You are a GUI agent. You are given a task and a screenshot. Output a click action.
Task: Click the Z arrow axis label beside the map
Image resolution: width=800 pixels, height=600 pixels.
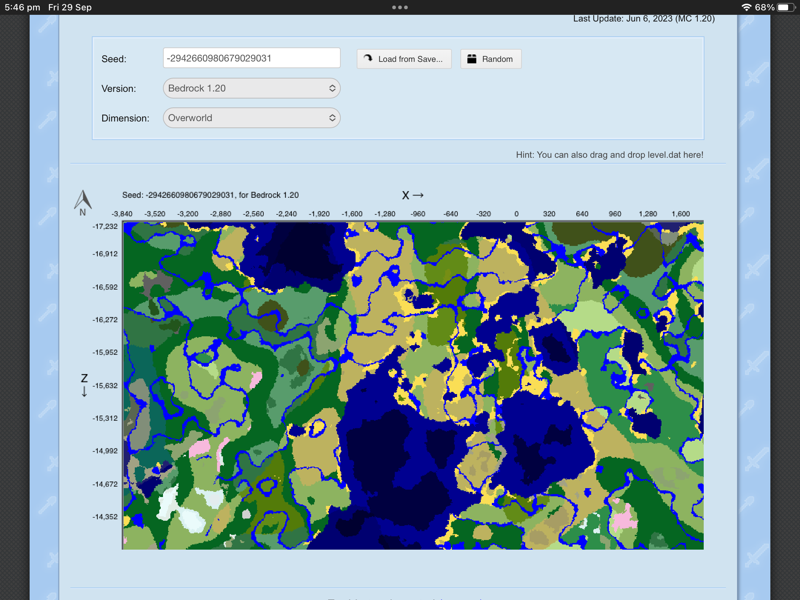pos(84,385)
